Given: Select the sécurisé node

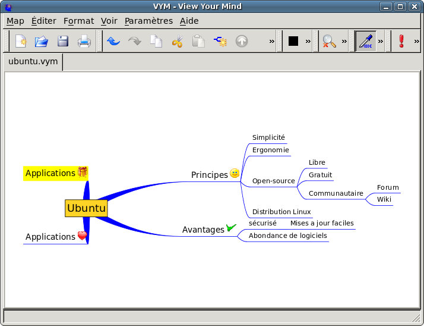Looking at the screenshot, I should click(x=262, y=223).
